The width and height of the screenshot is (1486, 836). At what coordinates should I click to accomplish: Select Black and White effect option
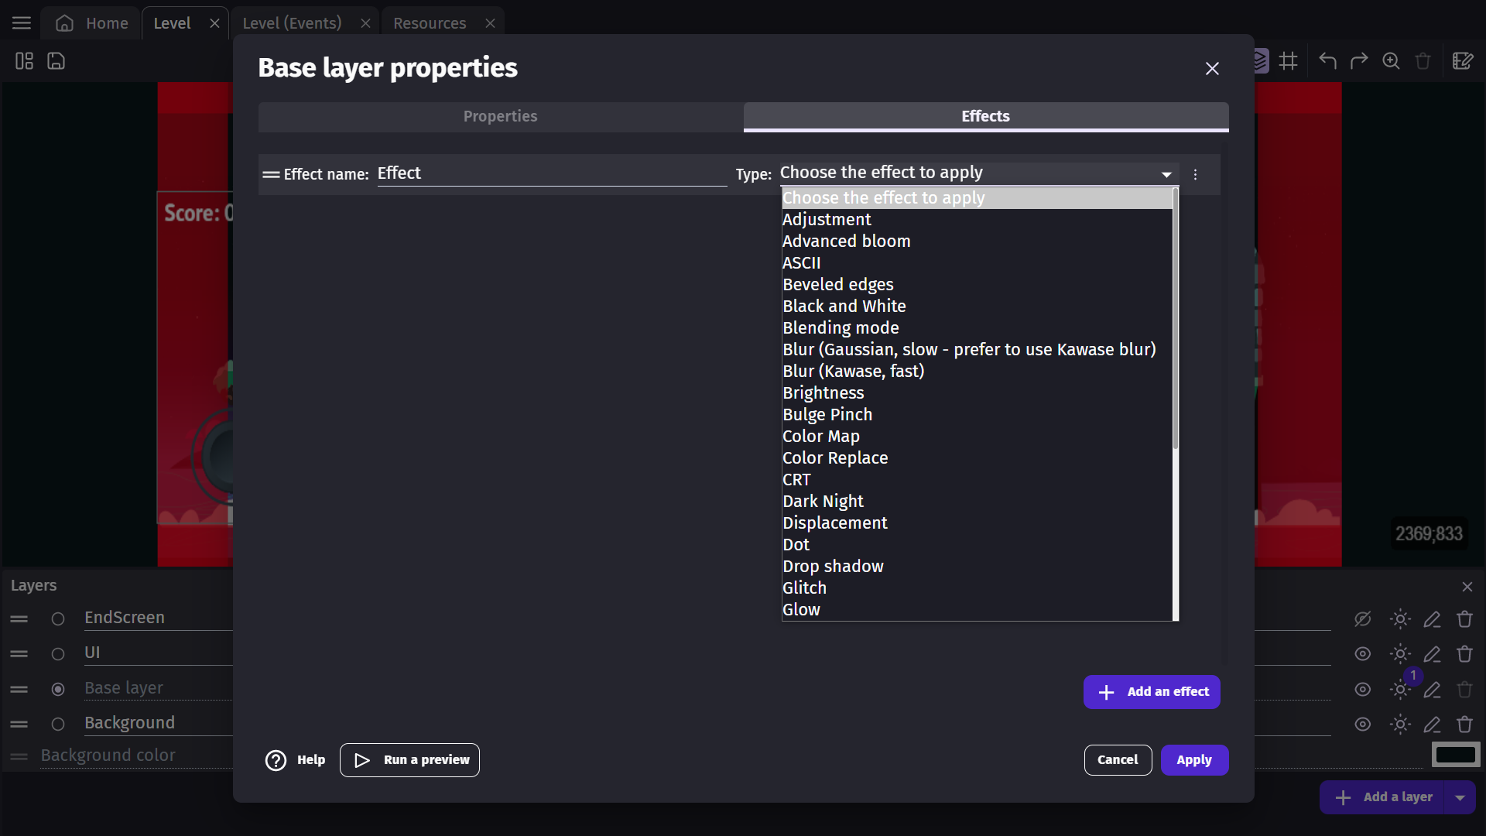(x=844, y=307)
